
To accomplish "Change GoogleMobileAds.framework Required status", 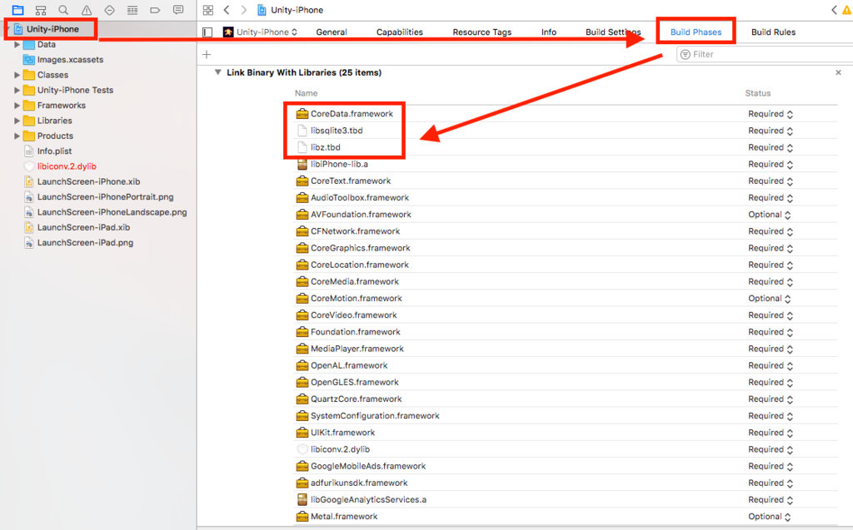I will pos(771,466).
